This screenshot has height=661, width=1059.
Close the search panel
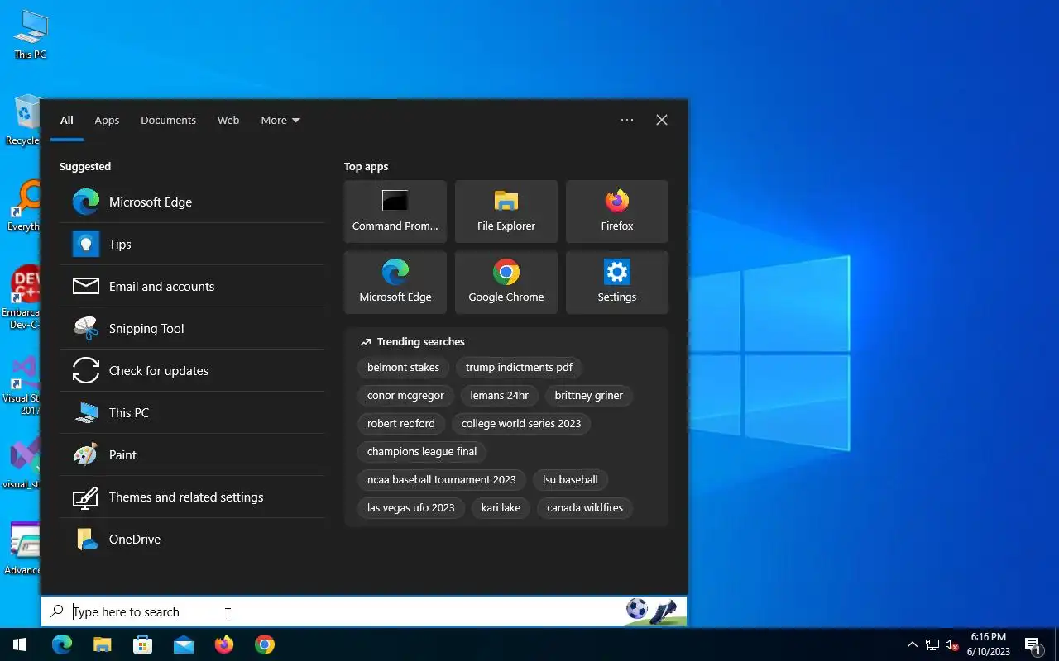(x=662, y=120)
